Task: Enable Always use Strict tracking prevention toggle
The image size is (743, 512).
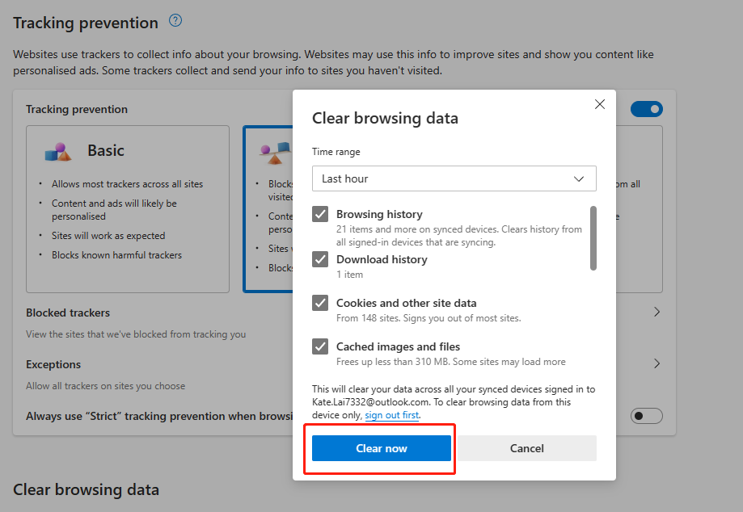Action: click(646, 416)
